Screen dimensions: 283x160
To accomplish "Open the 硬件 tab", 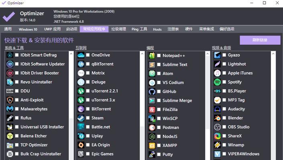I will coord(189,29).
